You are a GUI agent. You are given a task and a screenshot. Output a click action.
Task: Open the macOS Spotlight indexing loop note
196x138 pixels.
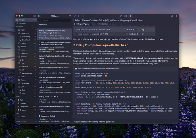(55, 47)
